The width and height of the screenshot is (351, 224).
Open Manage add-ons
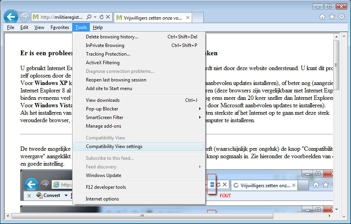tap(139, 126)
